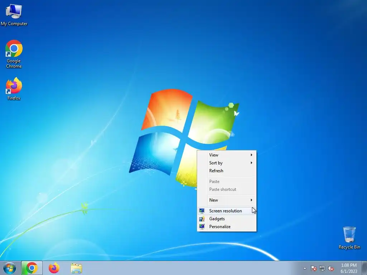Screen dimensions: 367x275
Task: Open Gadgets from the context menu
Action: tap(227, 219)
